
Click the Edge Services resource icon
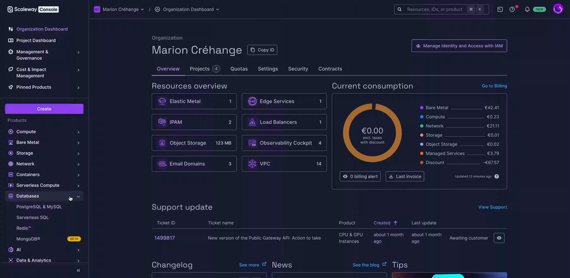[252, 101]
